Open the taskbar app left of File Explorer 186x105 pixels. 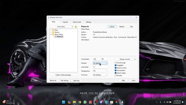(x=69, y=102)
